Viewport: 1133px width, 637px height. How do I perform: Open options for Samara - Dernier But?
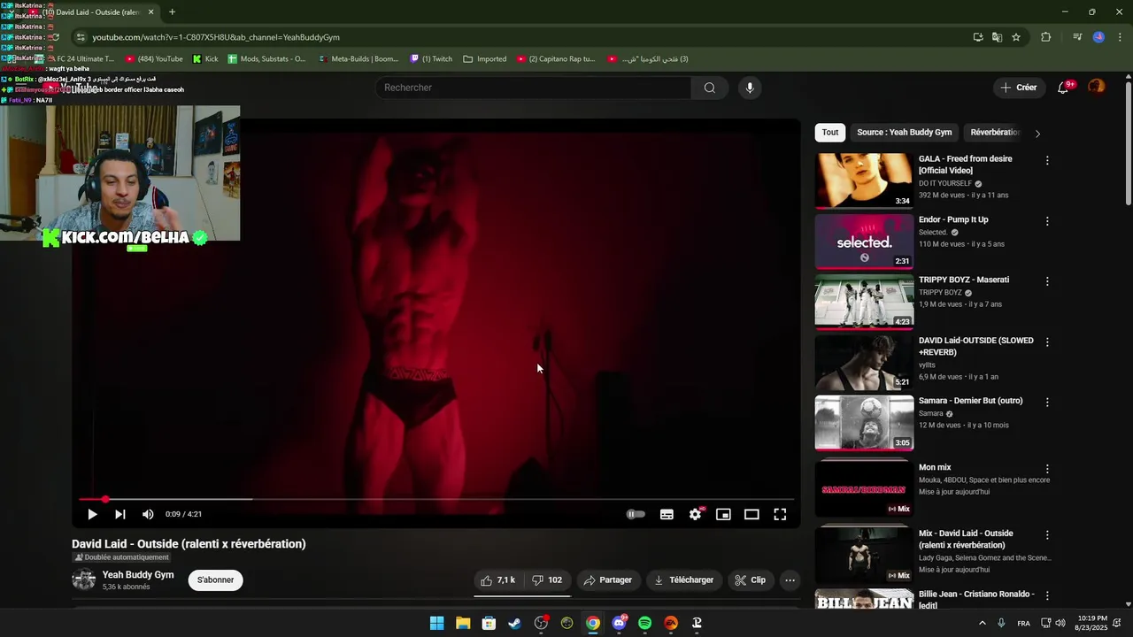(1047, 402)
